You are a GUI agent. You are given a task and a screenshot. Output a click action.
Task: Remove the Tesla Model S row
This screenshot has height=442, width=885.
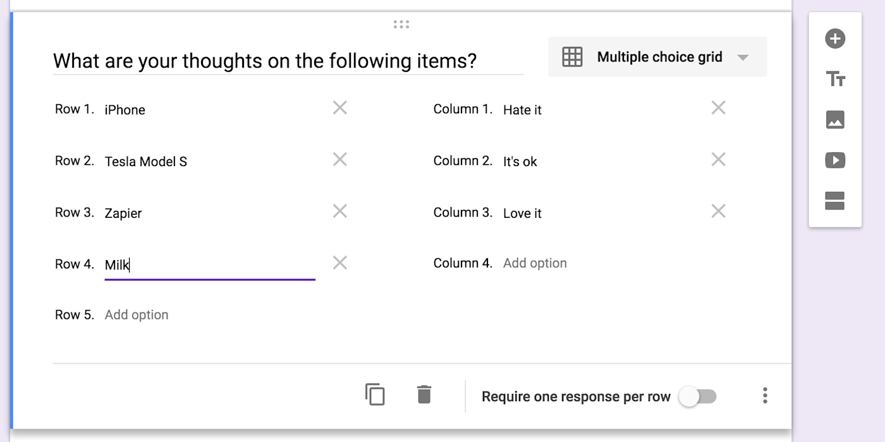coord(340,160)
